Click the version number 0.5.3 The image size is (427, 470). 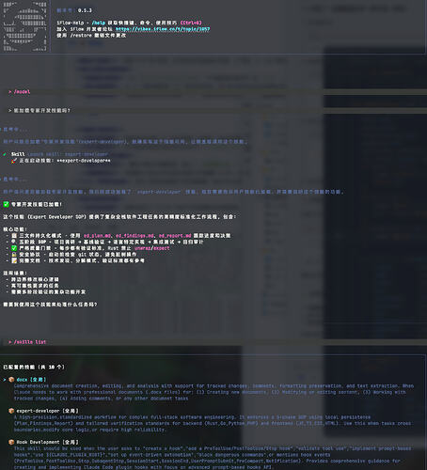tap(85, 10)
